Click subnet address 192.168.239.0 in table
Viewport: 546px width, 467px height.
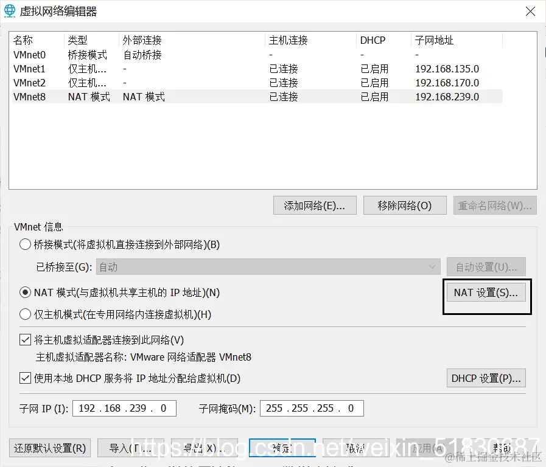(x=447, y=97)
